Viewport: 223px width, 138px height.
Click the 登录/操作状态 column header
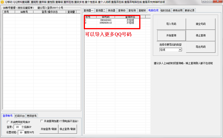pos(50,12)
